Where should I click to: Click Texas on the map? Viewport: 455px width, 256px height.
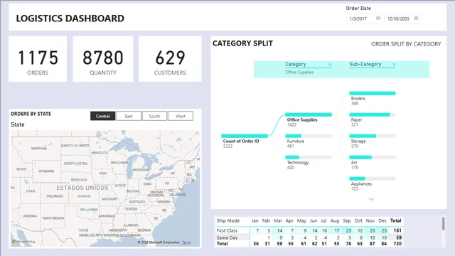click(83, 230)
